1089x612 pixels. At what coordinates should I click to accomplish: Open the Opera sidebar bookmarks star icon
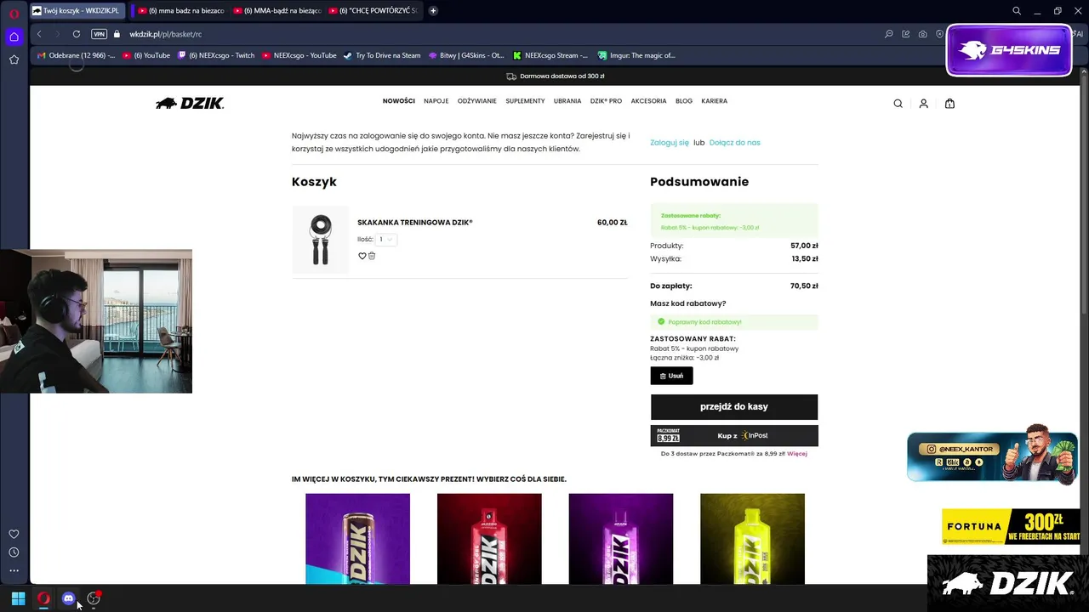coord(14,59)
